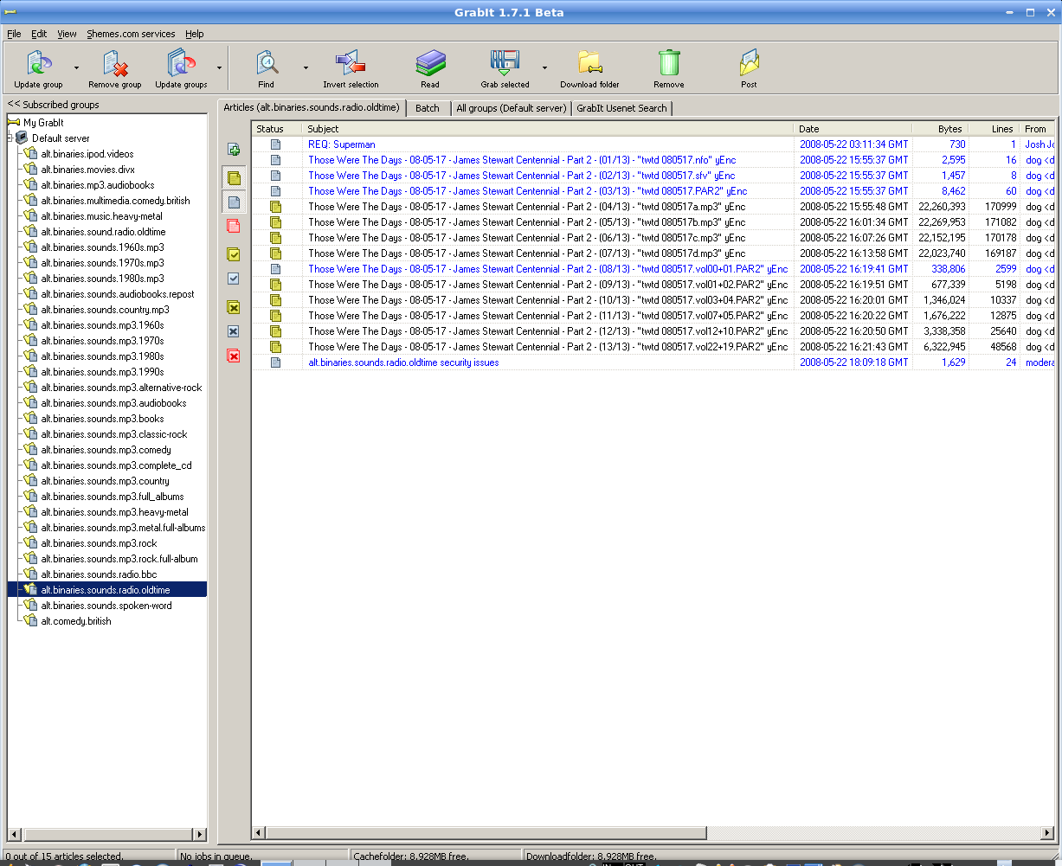Image resolution: width=1062 pixels, height=866 pixels.
Task: Select the alt.binaries.sounds.radio.bbc group
Action: [99, 574]
